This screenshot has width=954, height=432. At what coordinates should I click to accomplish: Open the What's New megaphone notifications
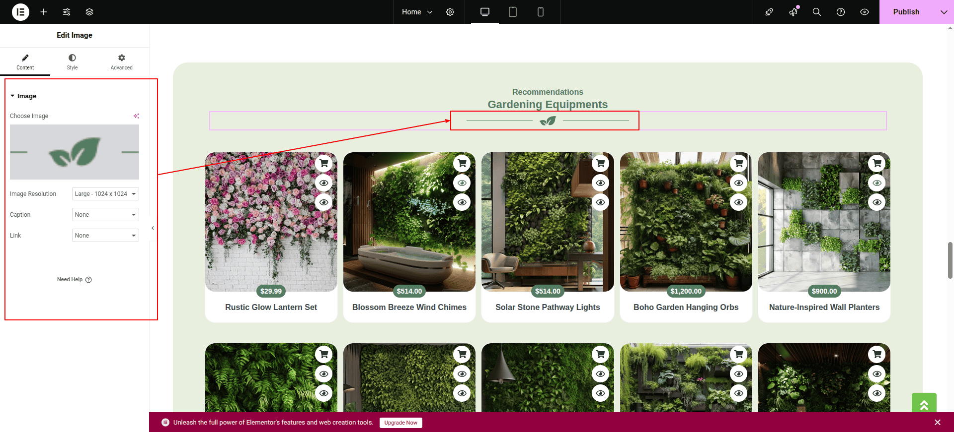point(794,12)
